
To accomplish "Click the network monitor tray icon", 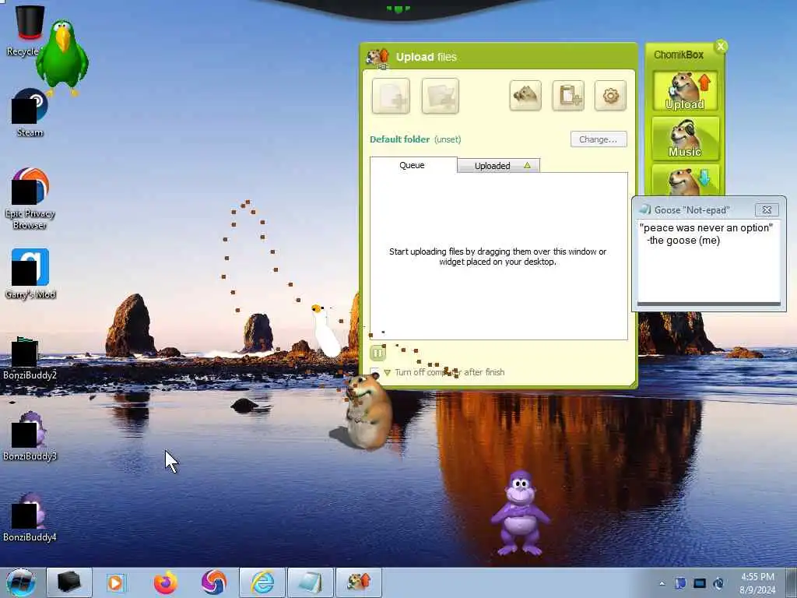I will tap(700, 584).
